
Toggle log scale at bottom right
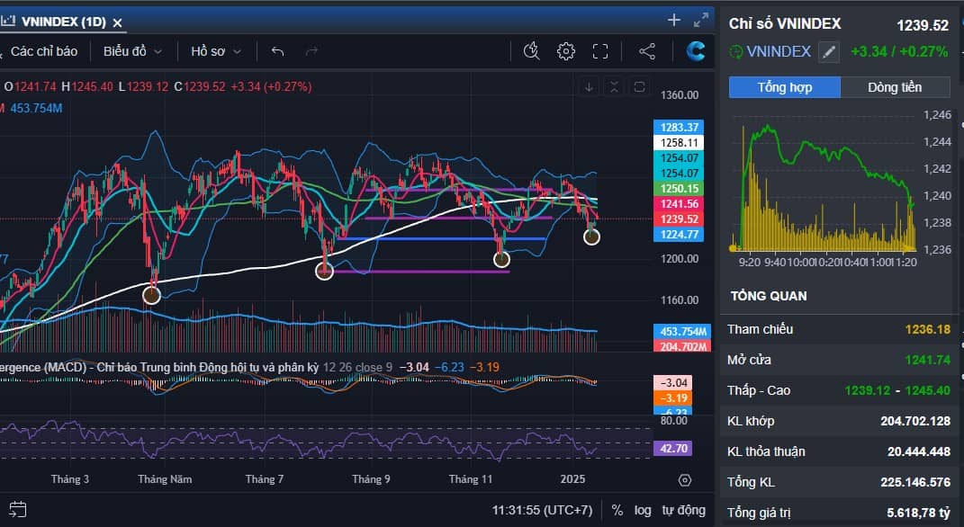click(x=643, y=510)
